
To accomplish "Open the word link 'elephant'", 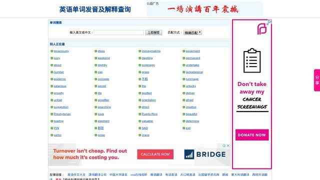I will click(103, 121).
